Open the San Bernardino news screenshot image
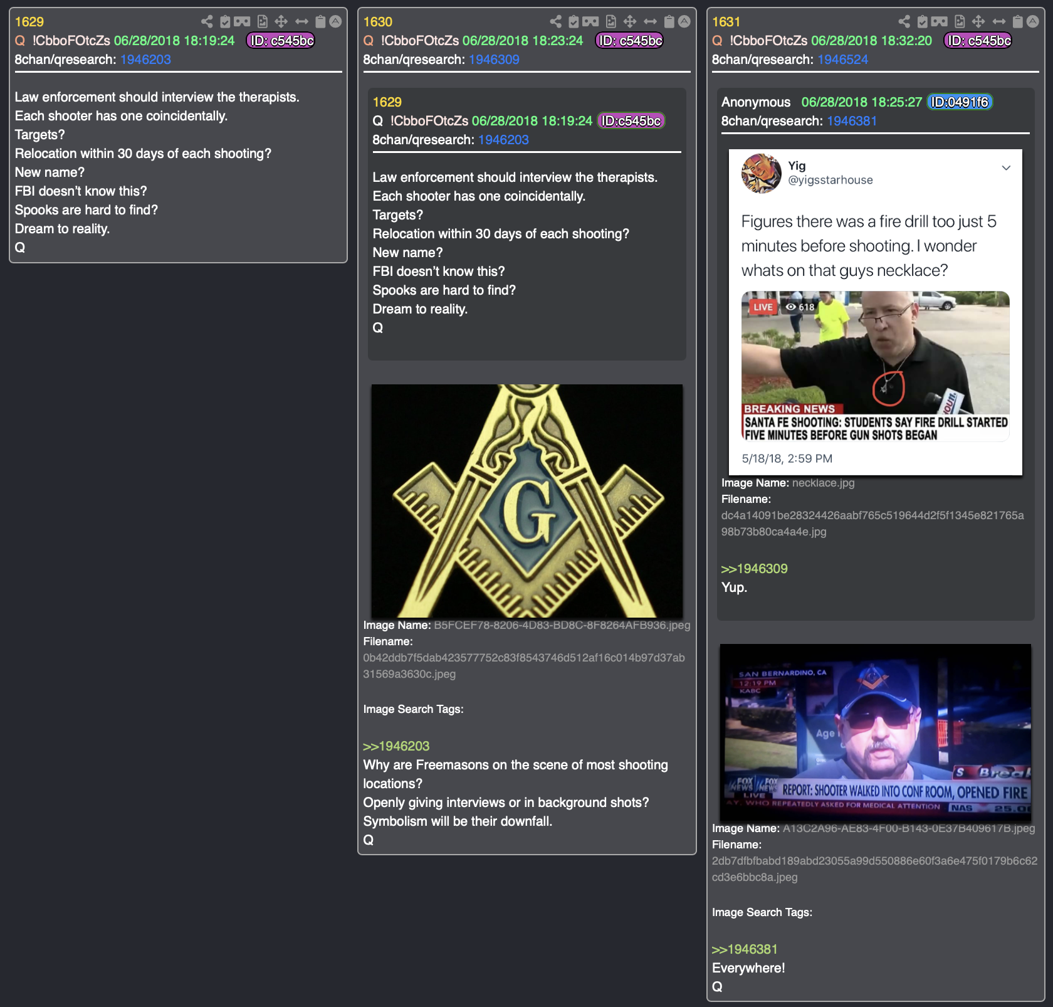Screen dimensions: 1053x1007 [x=876, y=732]
